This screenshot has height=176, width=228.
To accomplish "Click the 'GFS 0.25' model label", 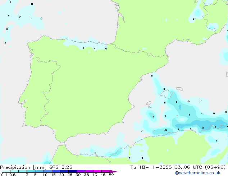I will pos(61,167).
